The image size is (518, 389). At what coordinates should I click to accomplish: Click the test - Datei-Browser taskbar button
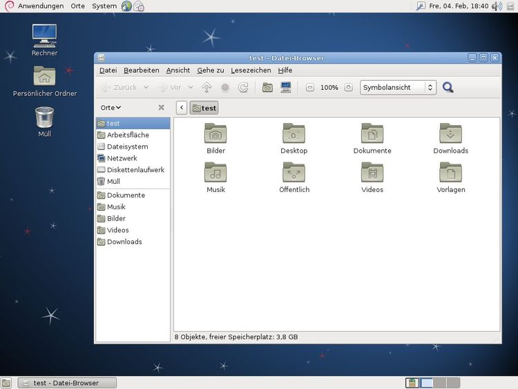[67, 383]
